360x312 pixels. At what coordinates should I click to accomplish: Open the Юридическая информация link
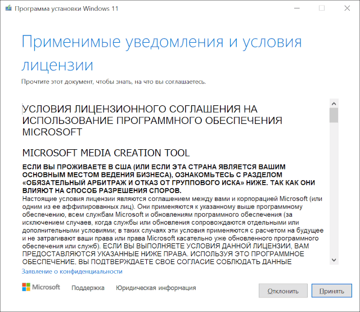[156, 288]
